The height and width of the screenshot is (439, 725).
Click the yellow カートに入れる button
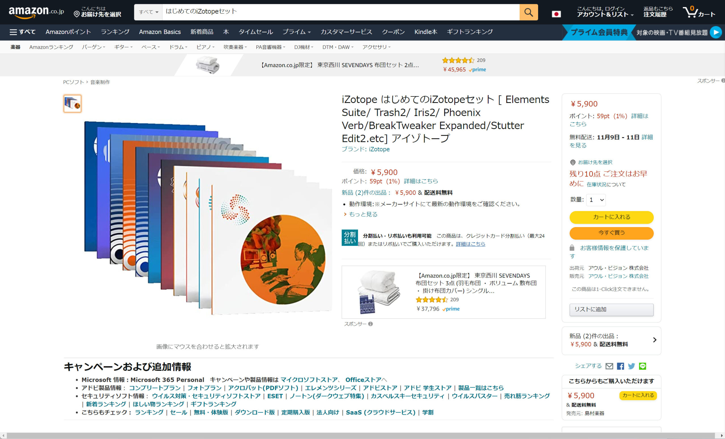click(x=611, y=217)
